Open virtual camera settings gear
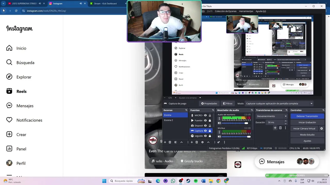Viewport: 330px width, 185px height. click(321, 128)
